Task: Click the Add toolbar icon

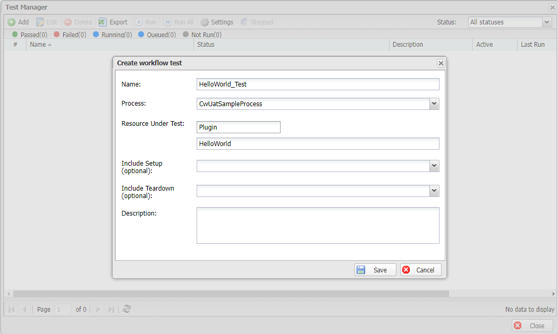Action: coord(12,22)
